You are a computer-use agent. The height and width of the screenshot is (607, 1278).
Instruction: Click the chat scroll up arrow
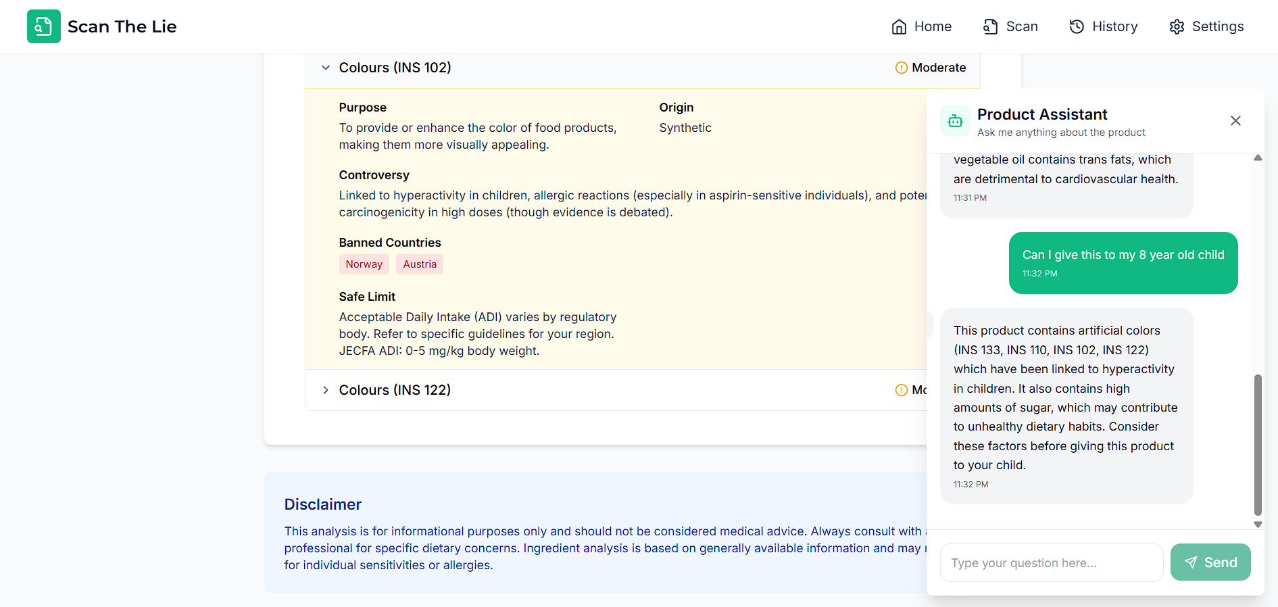pos(1258,158)
